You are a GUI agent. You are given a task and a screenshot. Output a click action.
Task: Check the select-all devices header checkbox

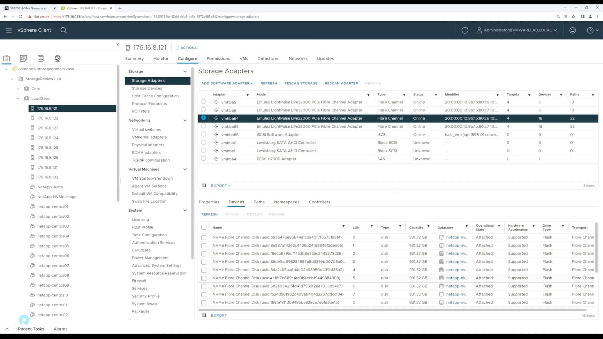[x=204, y=228]
